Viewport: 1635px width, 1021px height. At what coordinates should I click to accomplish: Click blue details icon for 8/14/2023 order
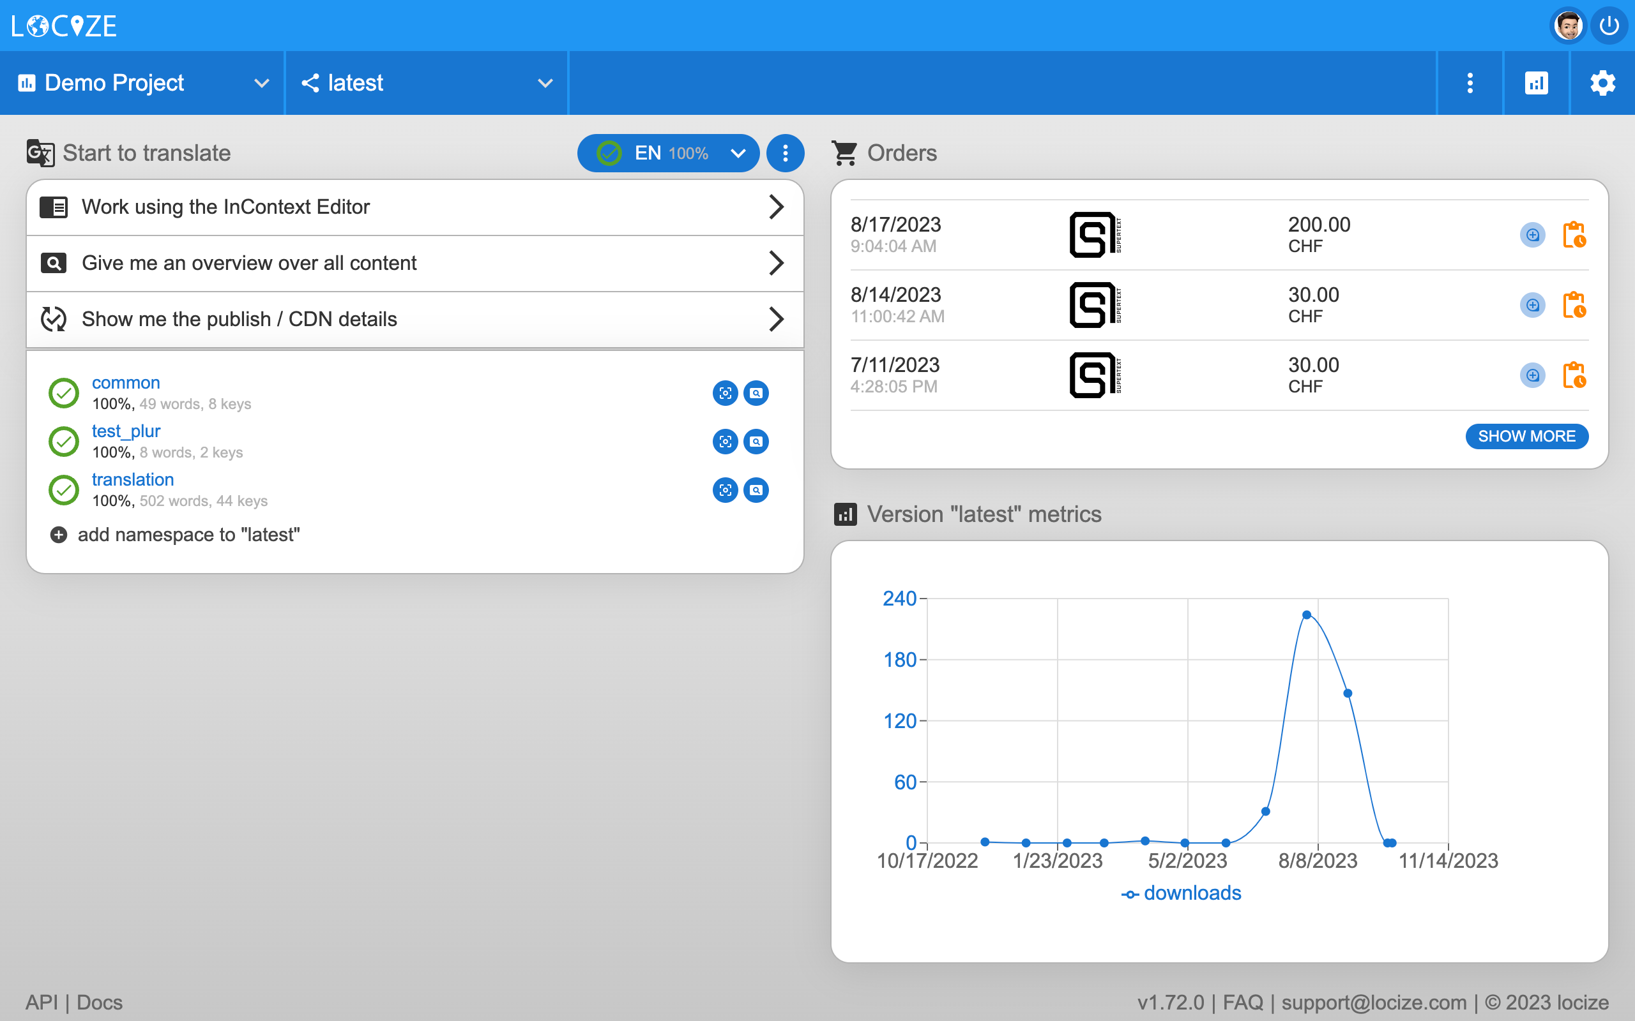[x=1532, y=305]
